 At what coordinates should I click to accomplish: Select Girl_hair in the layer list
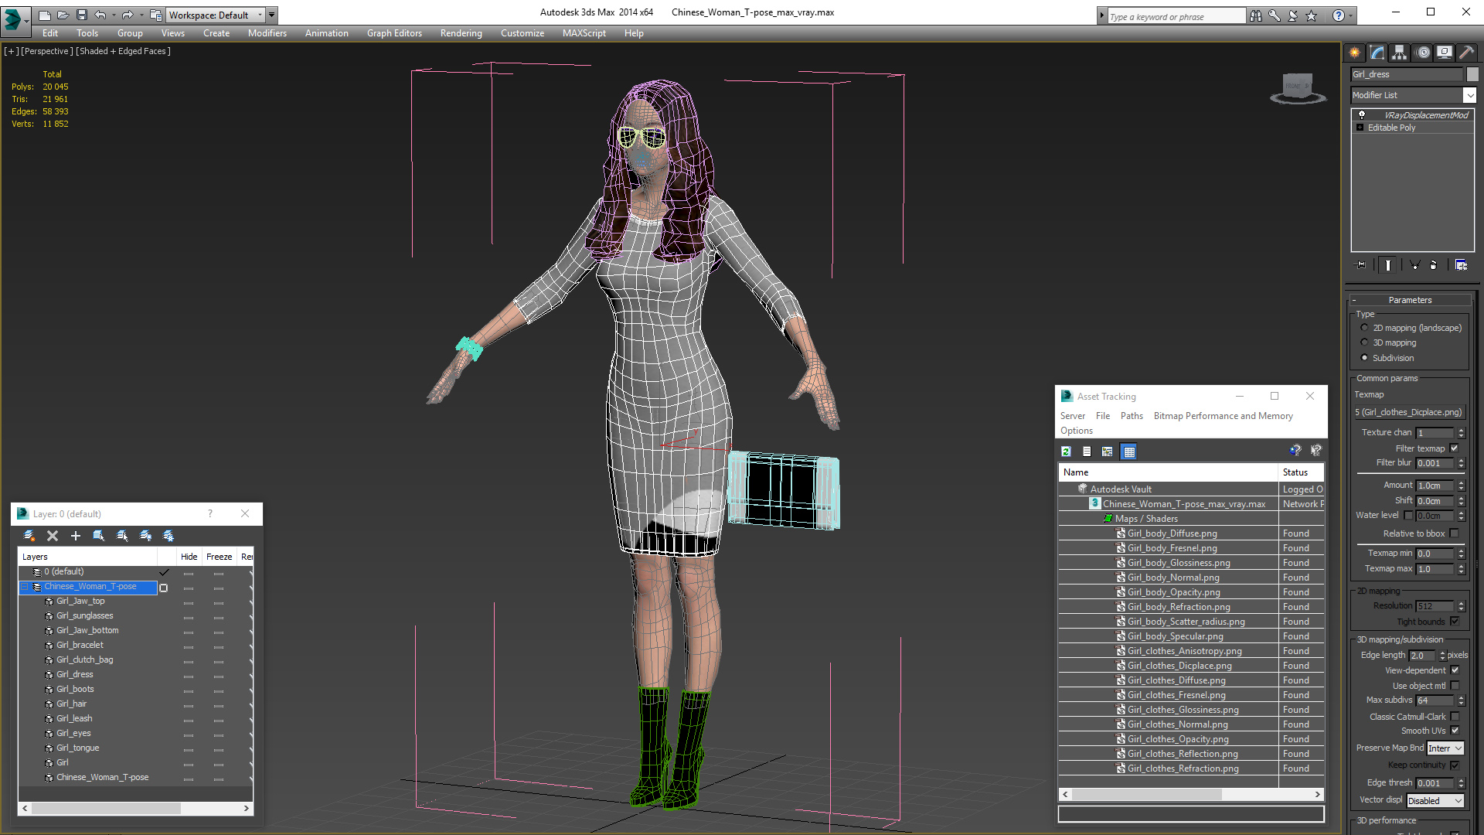pos(71,704)
